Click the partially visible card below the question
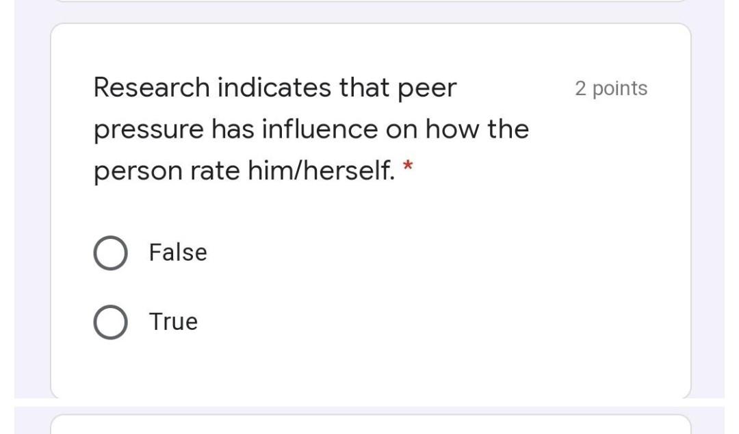The height and width of the screenshot is (434, 739). click(369, 424)
